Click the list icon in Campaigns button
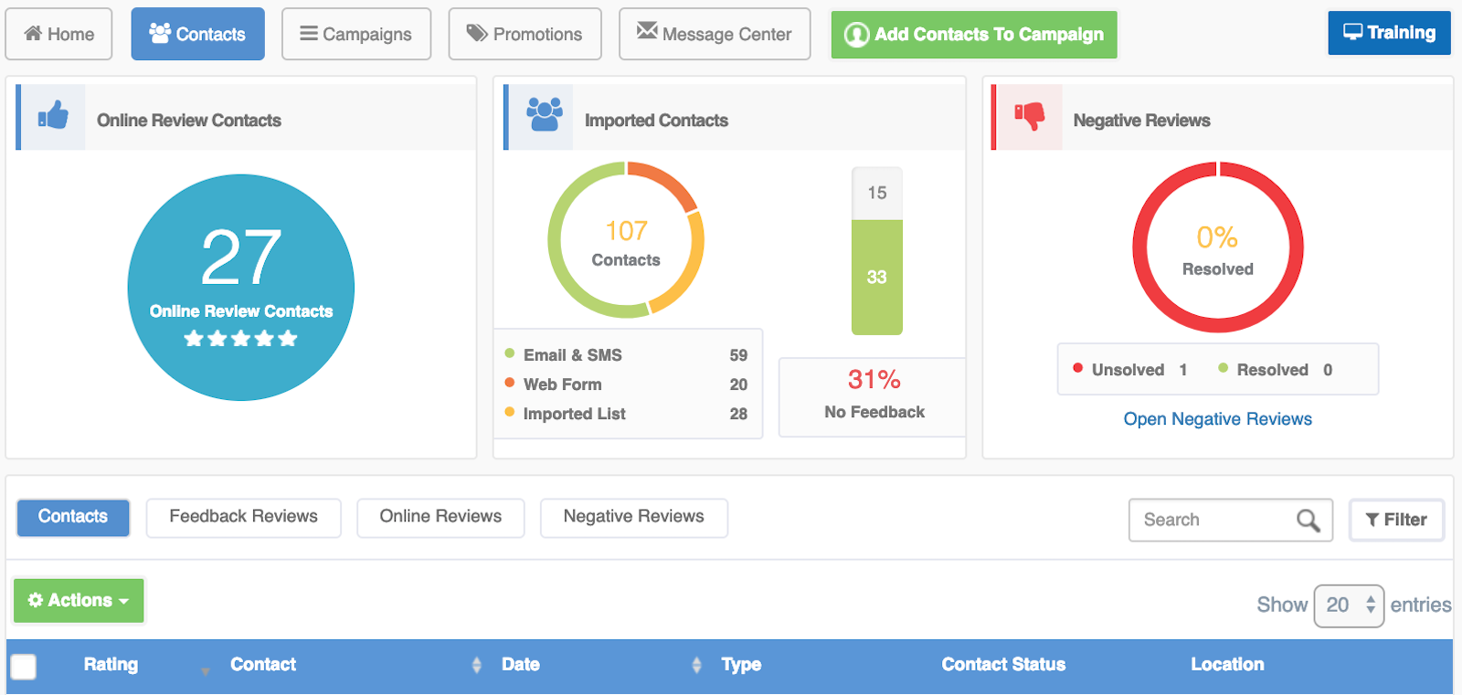1462x695 pixels. pos(309,34)
